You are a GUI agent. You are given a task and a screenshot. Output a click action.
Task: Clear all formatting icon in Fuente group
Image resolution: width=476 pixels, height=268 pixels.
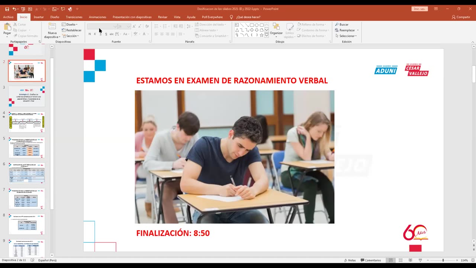click(x=147, y=26)
